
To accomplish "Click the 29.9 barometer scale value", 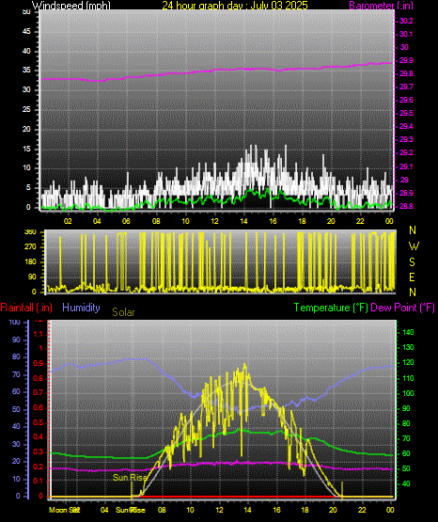I will coord(406,60).
